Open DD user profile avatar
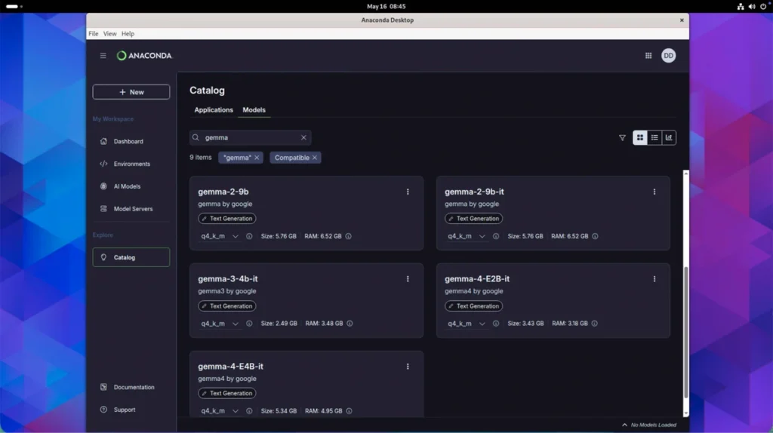Viewport: 773px width, 433px height. click(668, 56)
